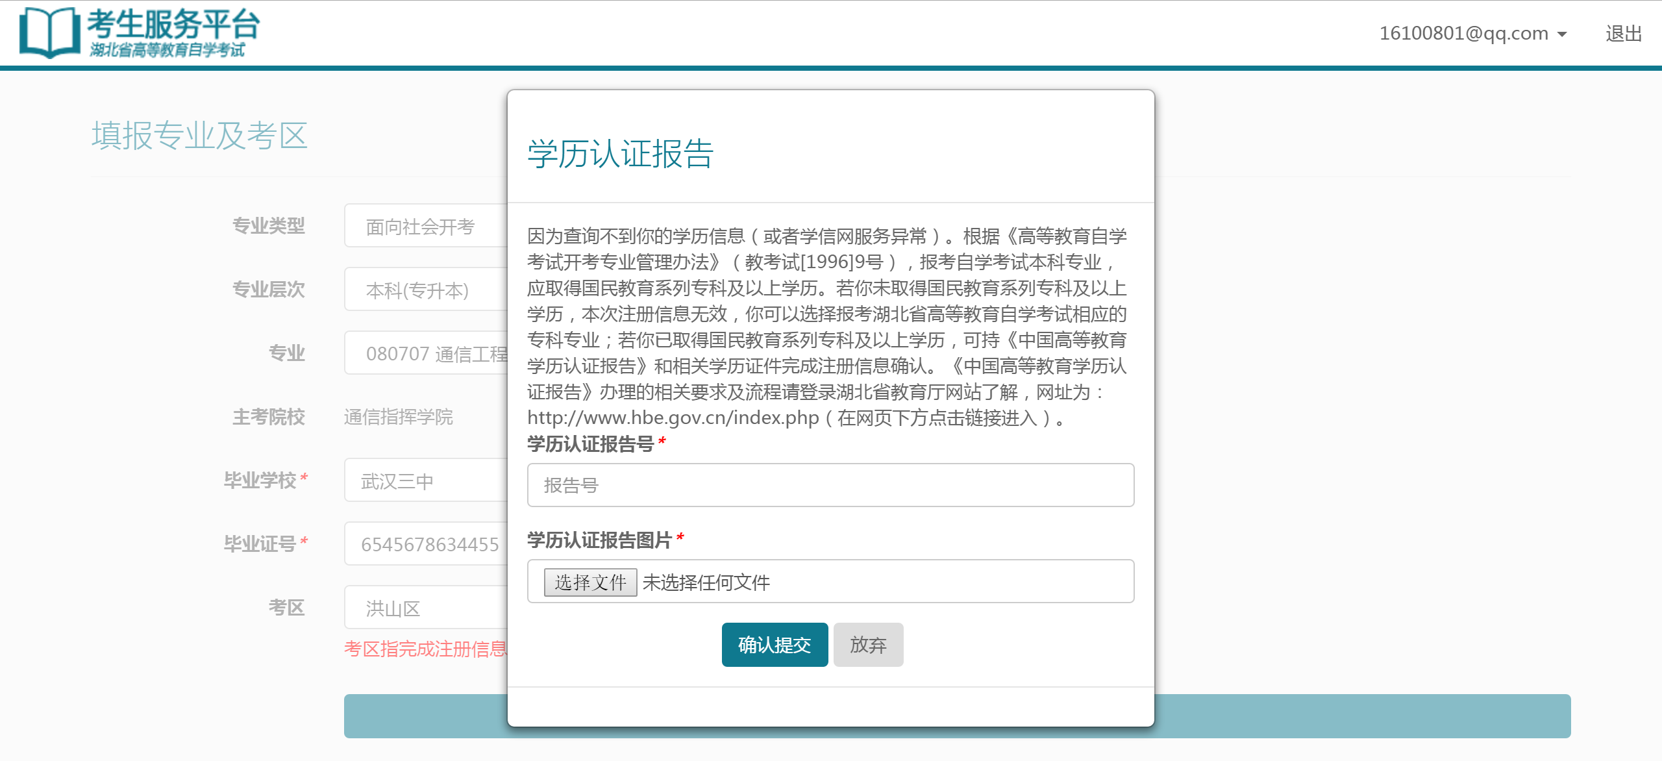Click the 确认提交 confirm submit button

click(x=775, y=645)
